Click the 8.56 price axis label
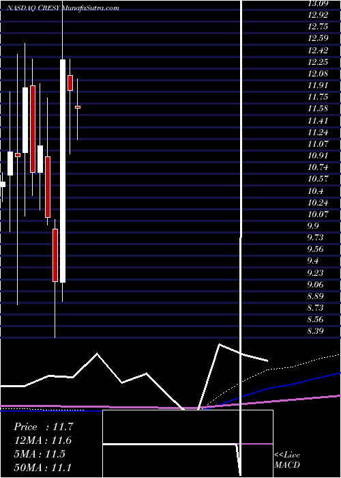This screenshot has width=341, height=478. (316, 320)
